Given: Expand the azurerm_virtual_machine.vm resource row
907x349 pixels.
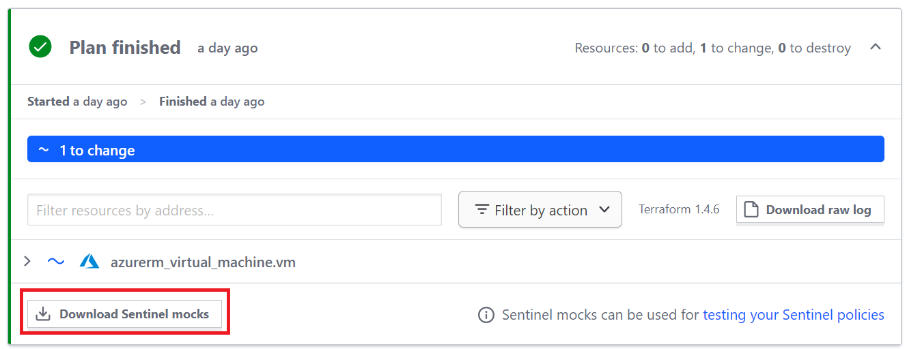Looking at the screenshot, I should (28, 262).
